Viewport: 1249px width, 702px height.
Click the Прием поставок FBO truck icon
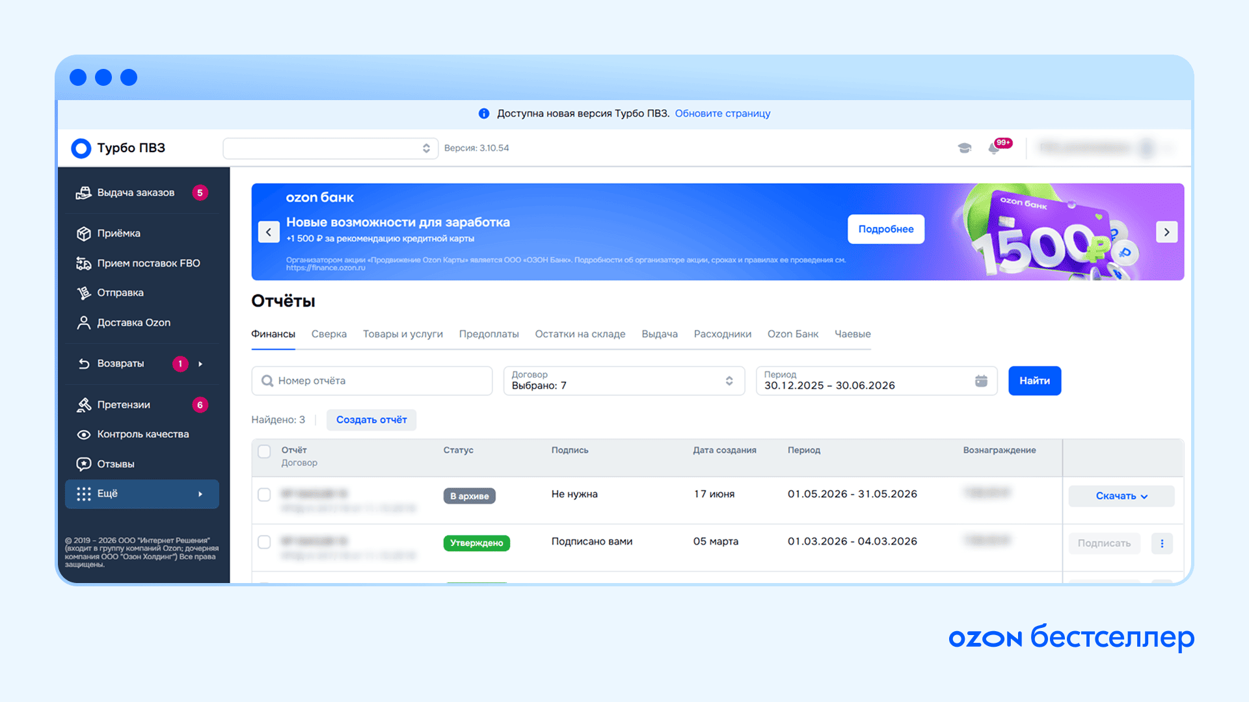click(x=83, y=263)
